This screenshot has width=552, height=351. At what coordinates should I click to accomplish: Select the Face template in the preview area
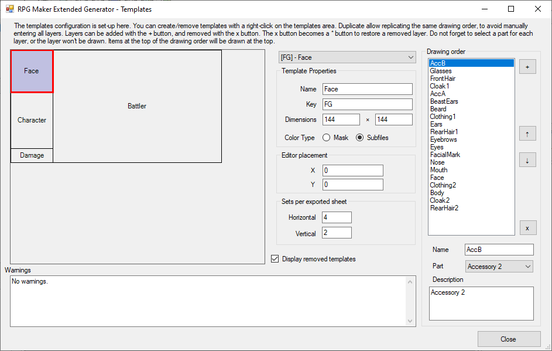click(x=32, y=70)
